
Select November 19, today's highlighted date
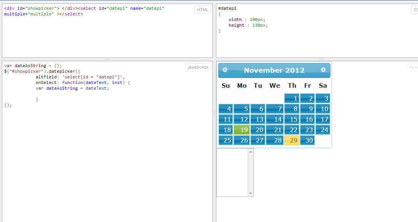click(x=242, y=130)
